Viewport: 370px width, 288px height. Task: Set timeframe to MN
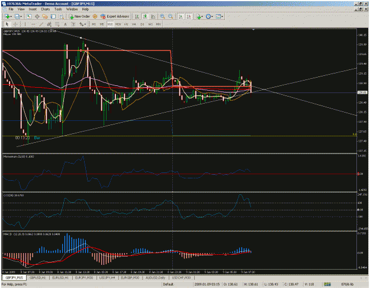pyautogui.click(x=158, y=24)
